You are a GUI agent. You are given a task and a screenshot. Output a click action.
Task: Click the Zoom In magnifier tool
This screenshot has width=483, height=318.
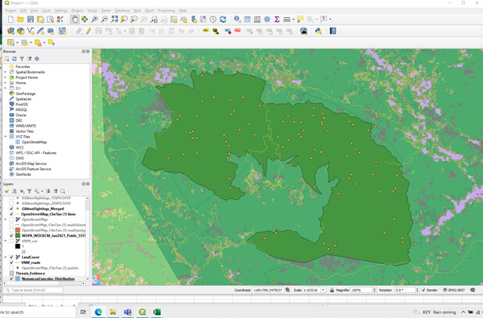95,20
